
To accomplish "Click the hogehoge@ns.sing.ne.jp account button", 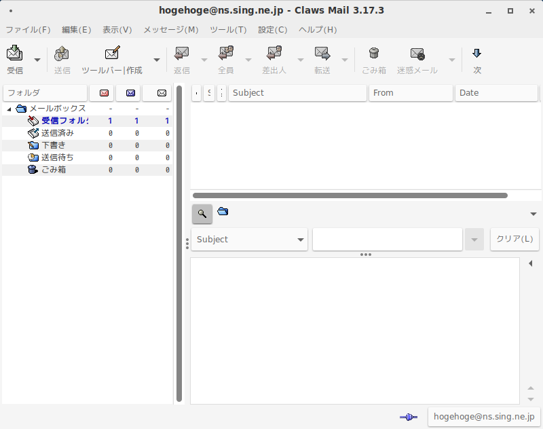I will (484, 417).
